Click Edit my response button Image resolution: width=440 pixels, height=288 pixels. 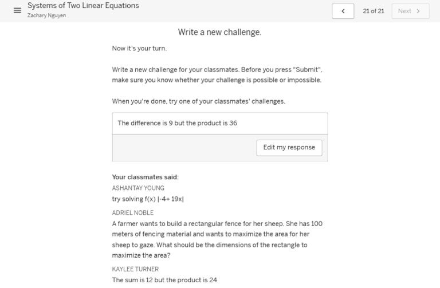pyautogui.click(x=289, y=147)
